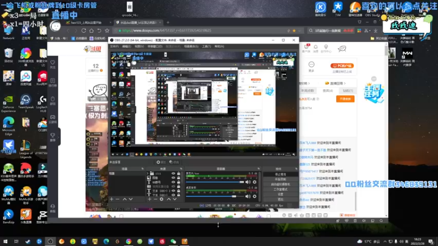Mute the first mixer channel speaker icon
438x246 pixels.
(248, 182)
